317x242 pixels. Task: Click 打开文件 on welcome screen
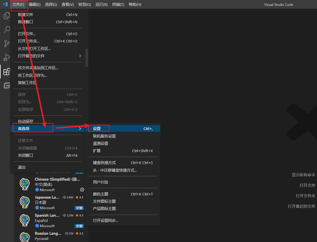(307, 185)
